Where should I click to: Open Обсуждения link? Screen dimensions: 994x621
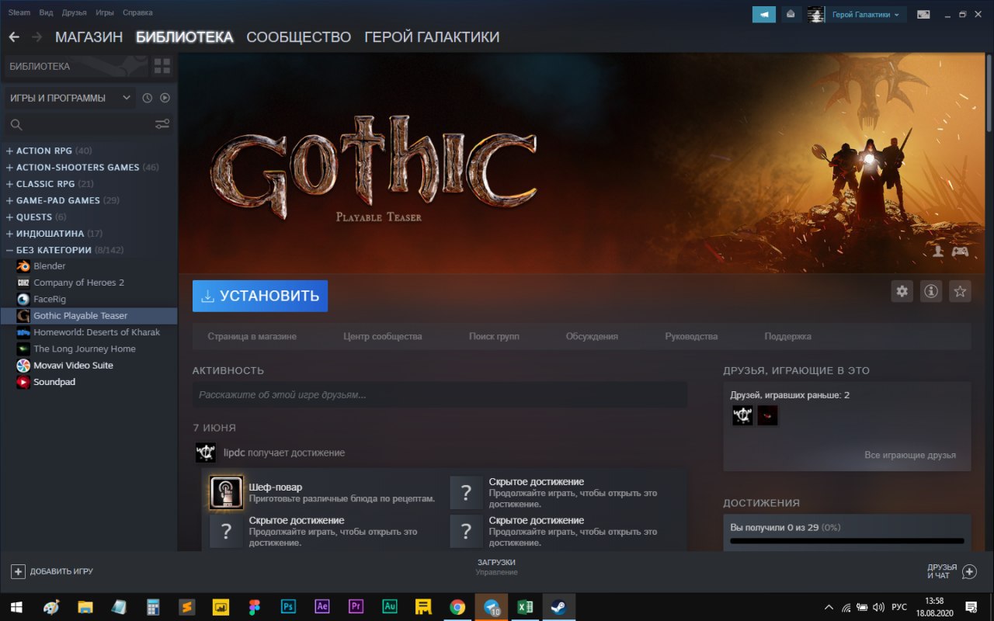(x=592, y=336)
